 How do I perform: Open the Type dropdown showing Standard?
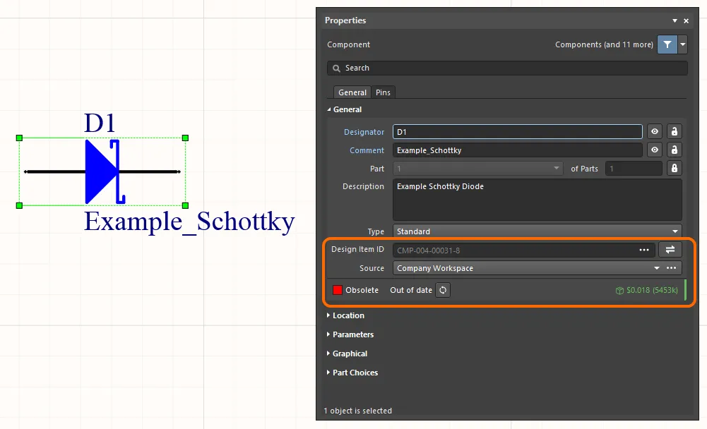point(537,231)
